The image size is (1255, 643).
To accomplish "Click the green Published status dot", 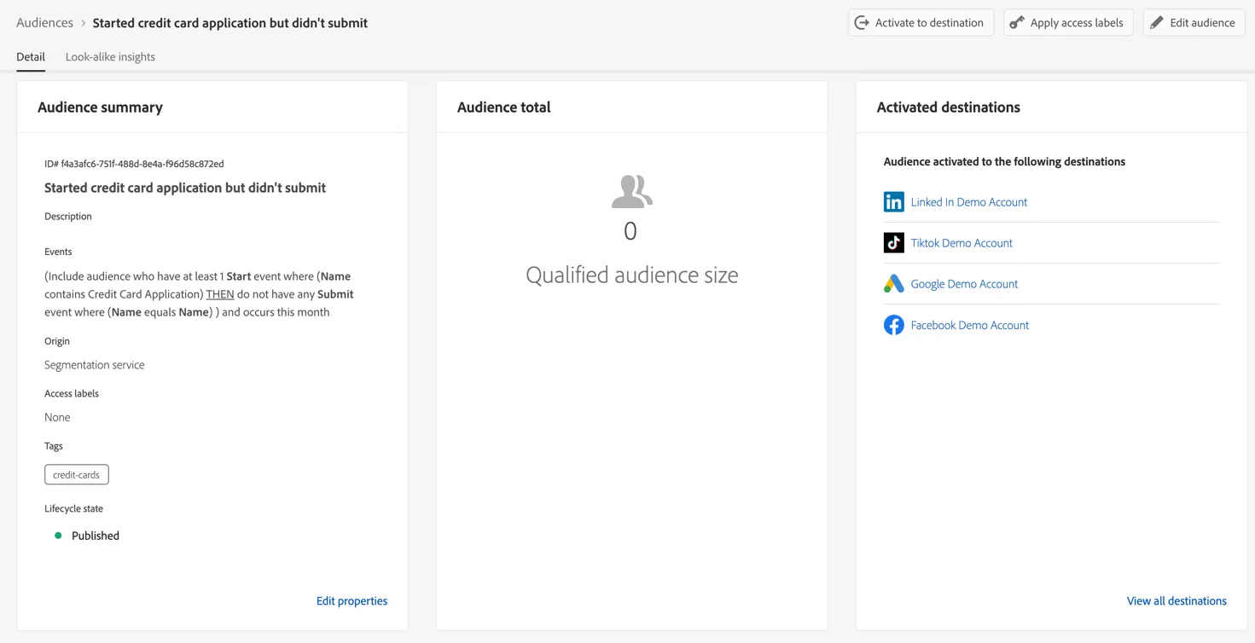I will (x=58, y=536).
